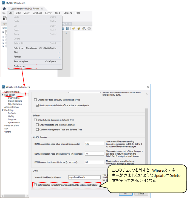
Task: Enable Show Metadata and Internal Schemas
Action: (x=37, y=125)
